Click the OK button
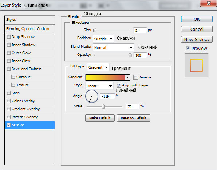 click(197, 19)
